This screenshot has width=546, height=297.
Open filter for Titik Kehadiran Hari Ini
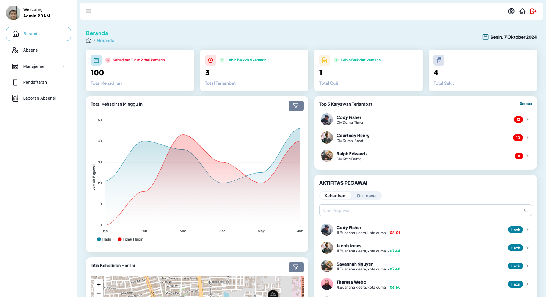296,267
